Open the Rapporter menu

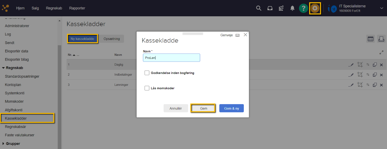coord(77,8)
